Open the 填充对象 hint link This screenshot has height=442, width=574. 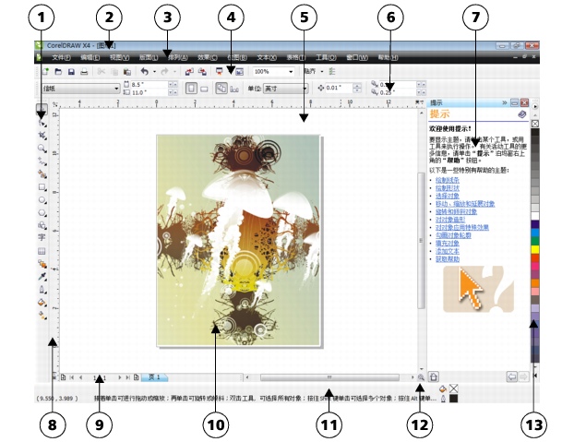[448, 243]
